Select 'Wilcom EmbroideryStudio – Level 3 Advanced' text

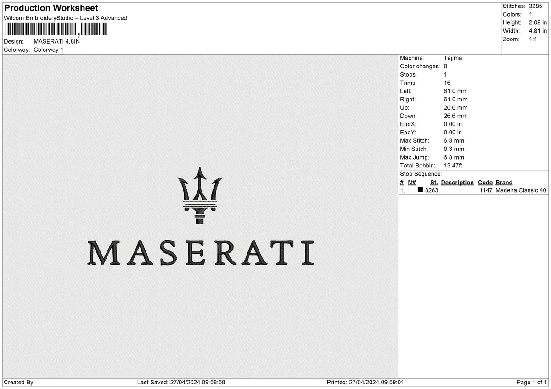pyautogui.click(x=65, y=18)
